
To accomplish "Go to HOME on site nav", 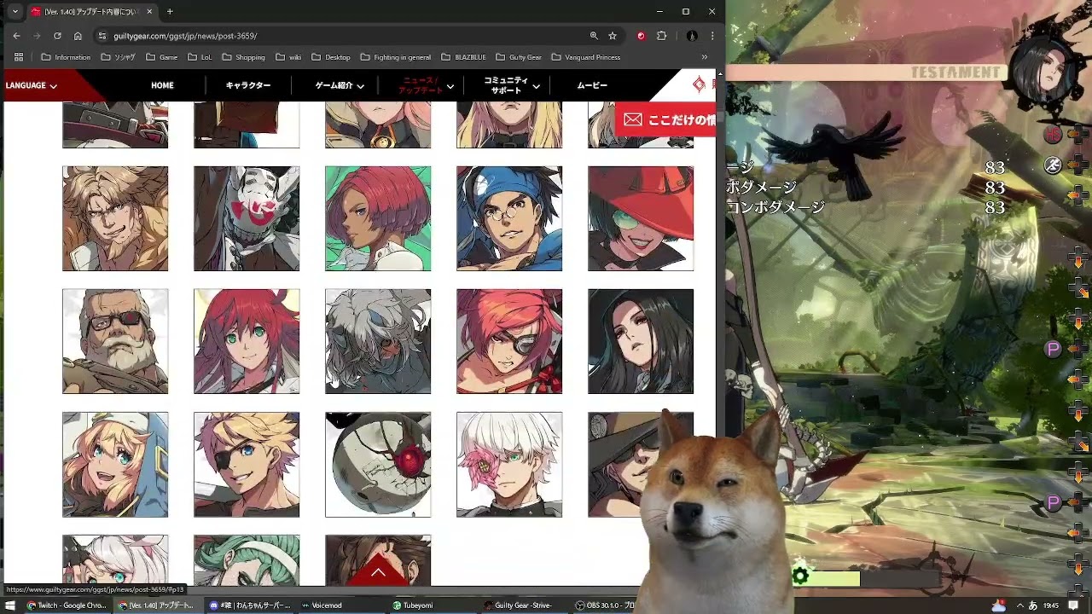I will [x=162, y=85].
